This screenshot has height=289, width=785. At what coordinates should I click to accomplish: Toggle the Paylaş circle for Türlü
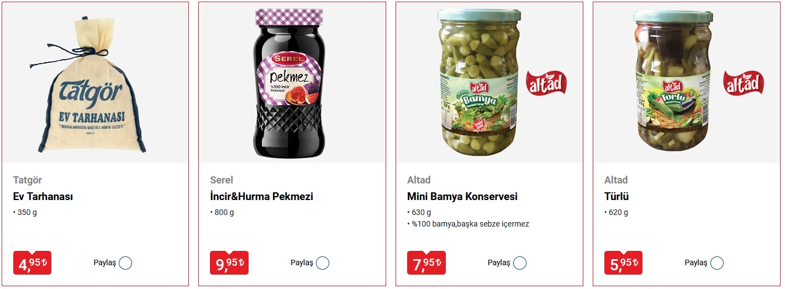[x=717, y=263]
